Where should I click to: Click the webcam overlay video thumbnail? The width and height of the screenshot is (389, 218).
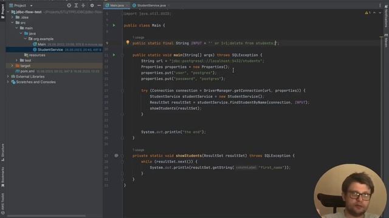(350, 191)
